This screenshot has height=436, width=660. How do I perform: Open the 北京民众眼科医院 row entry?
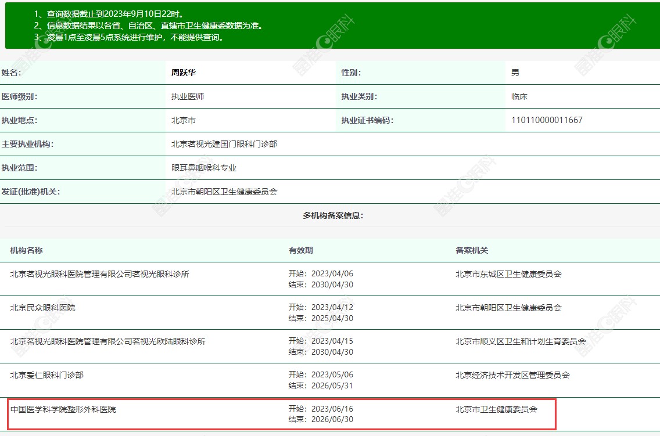click(43, 308)
